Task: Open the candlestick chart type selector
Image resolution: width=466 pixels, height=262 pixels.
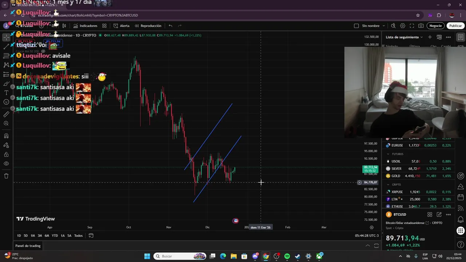Action: (x=64, y=26)
